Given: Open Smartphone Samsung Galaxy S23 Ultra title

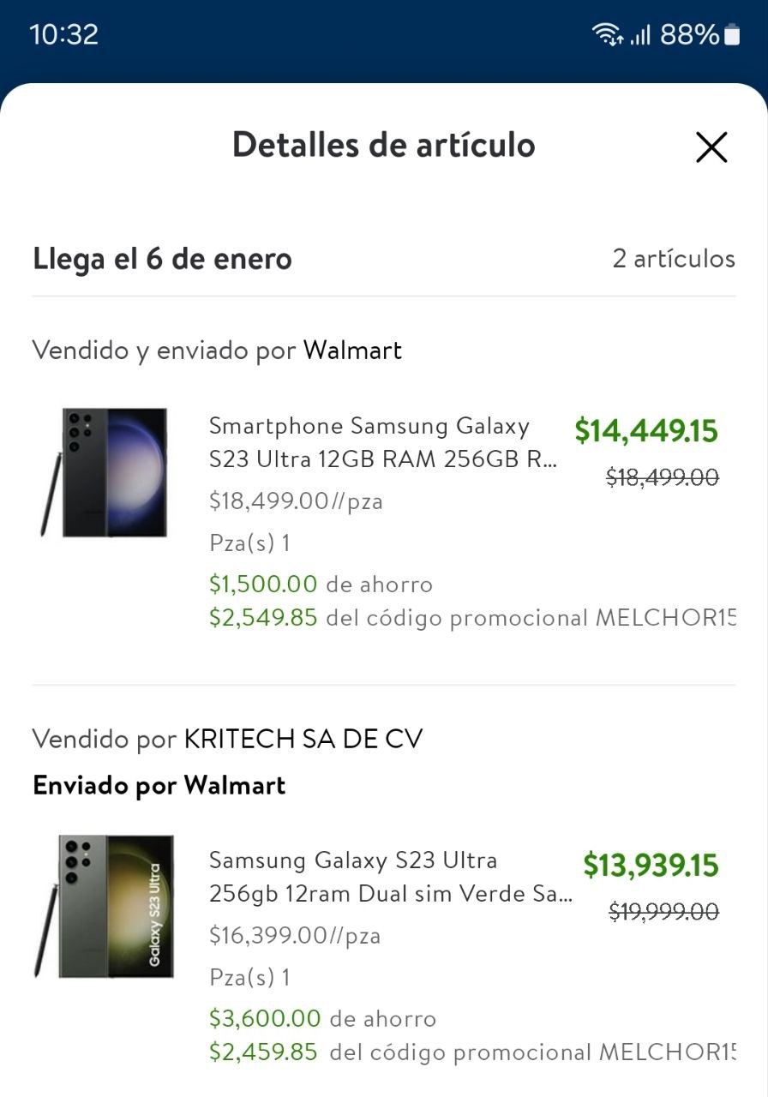Looking at the screenshot, I should click(382, 442).
